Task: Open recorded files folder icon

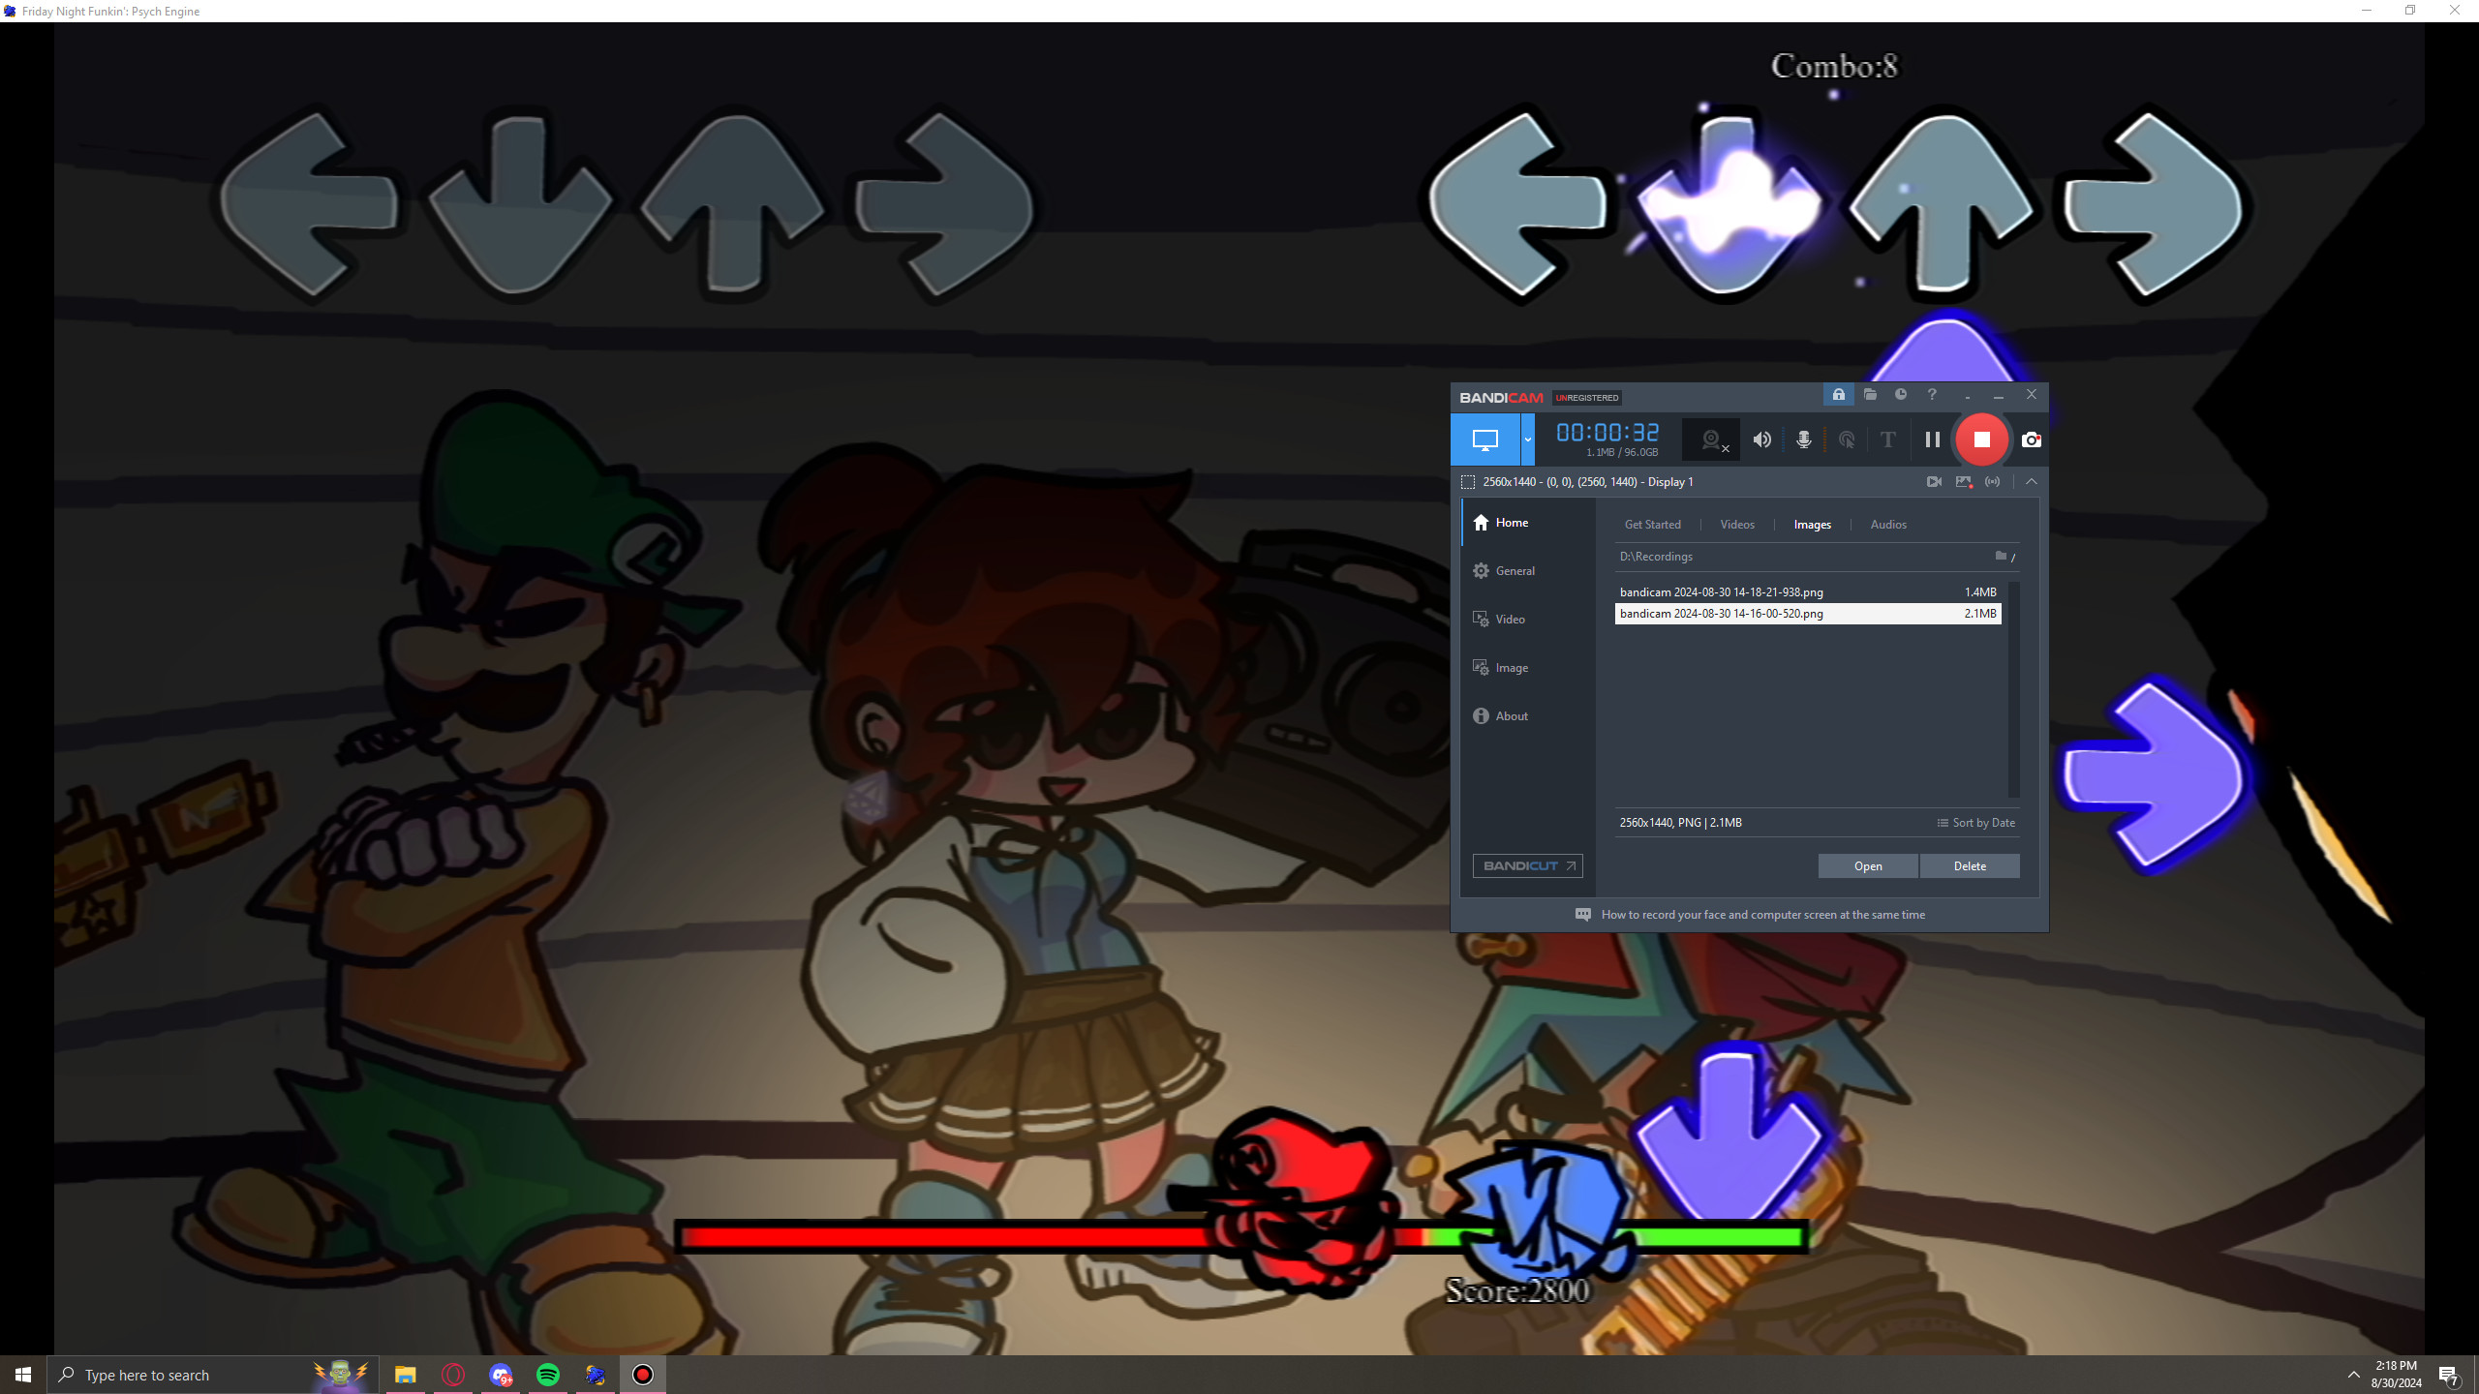Action: pos(1870,395)
